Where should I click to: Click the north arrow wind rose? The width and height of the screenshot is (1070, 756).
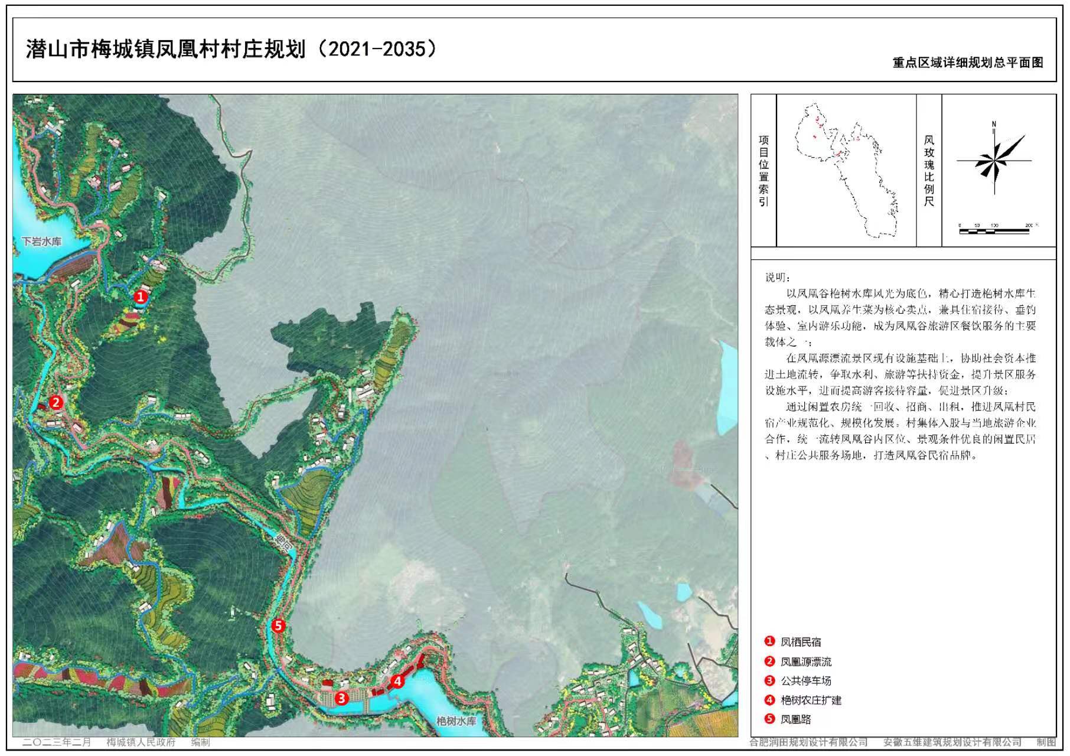pos(995,158)
